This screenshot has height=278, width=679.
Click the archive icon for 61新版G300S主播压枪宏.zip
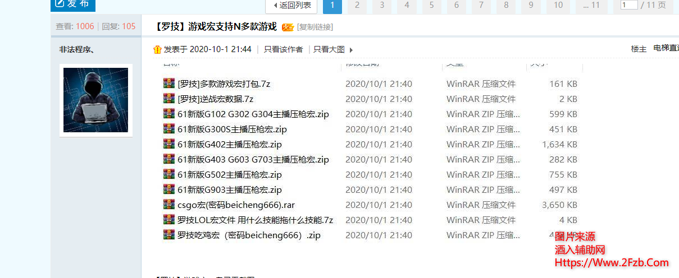click(169, 128)
